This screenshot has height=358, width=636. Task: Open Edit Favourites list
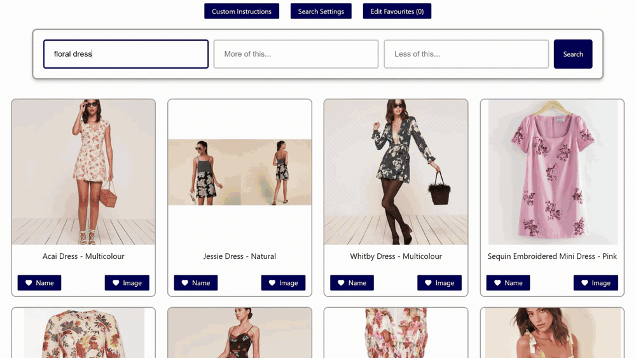(x=397, y=11)
